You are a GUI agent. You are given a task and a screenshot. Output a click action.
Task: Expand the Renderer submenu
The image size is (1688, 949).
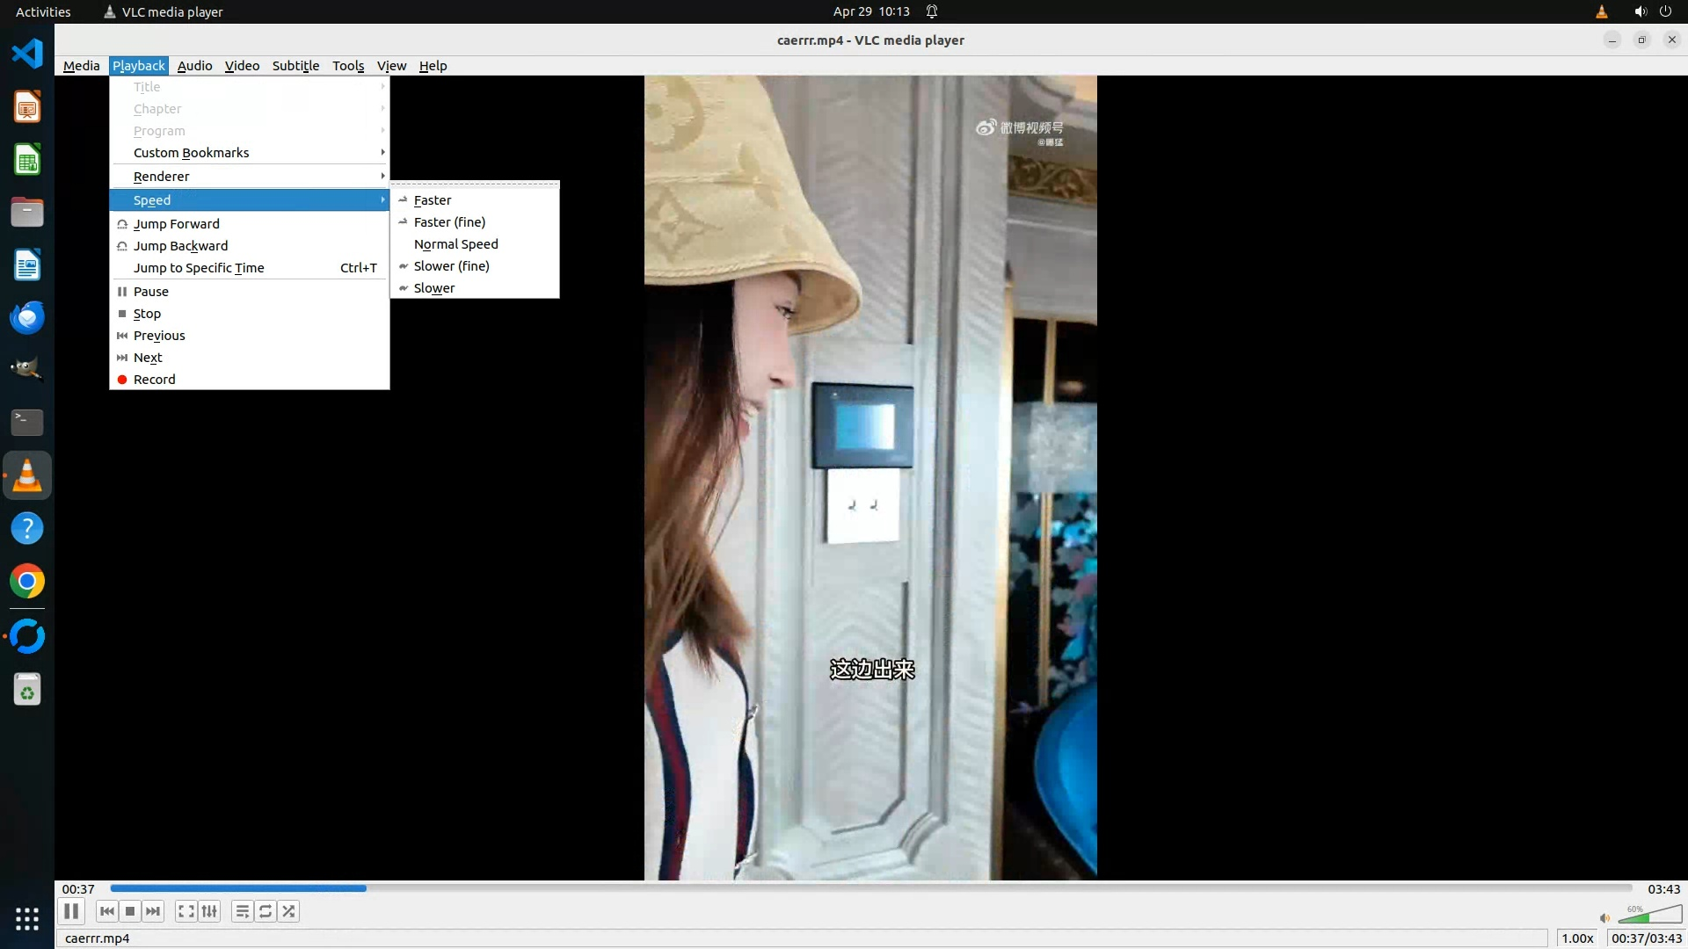[162, 177]
